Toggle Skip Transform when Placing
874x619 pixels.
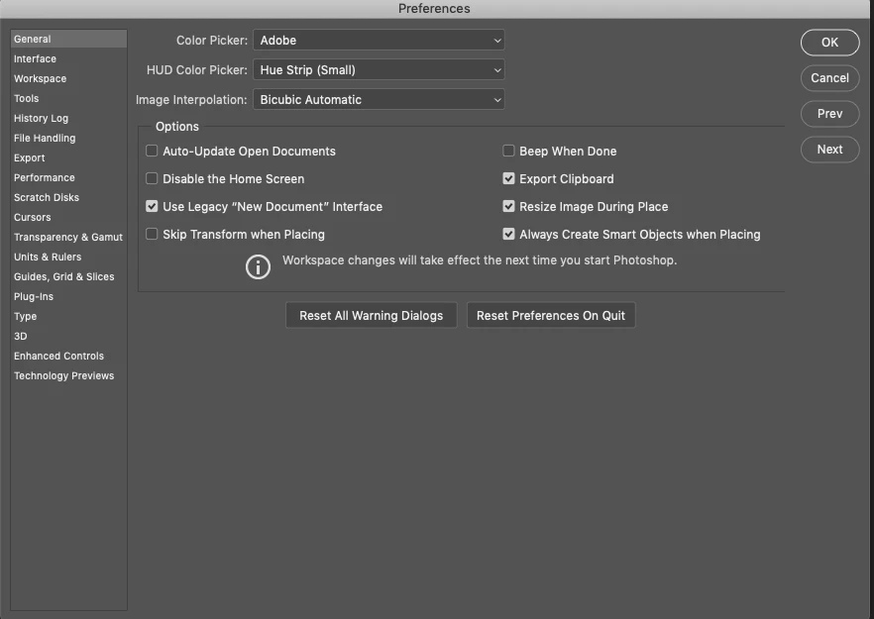[x=152, y=234]
